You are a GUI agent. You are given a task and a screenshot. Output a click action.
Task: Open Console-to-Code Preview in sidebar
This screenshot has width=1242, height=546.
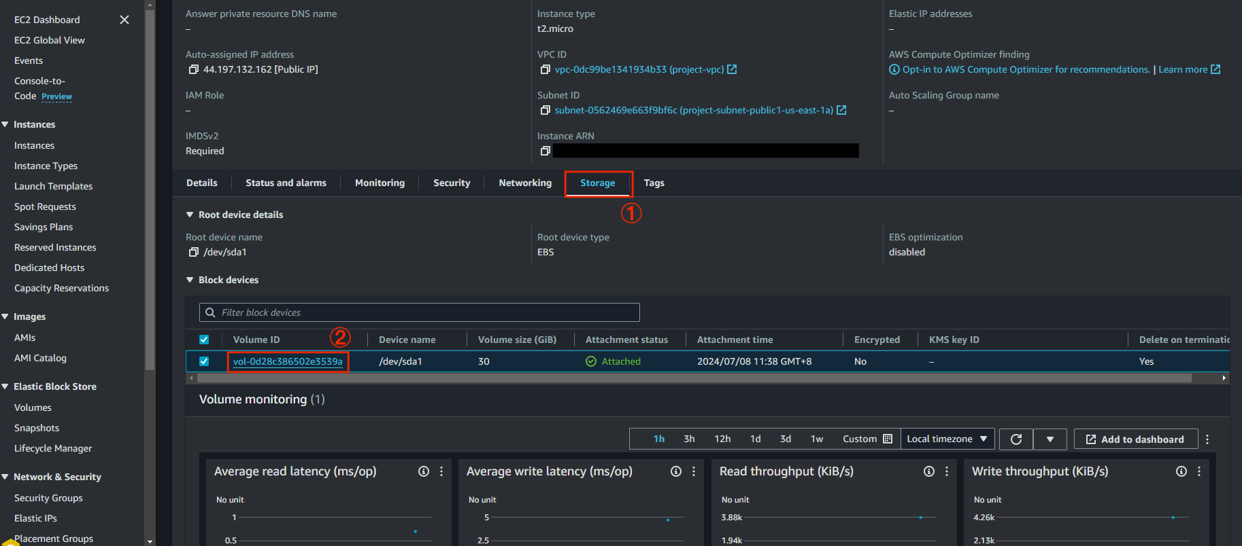point(43,88)
